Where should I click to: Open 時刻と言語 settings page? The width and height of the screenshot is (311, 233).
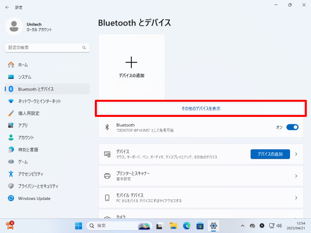47,150
